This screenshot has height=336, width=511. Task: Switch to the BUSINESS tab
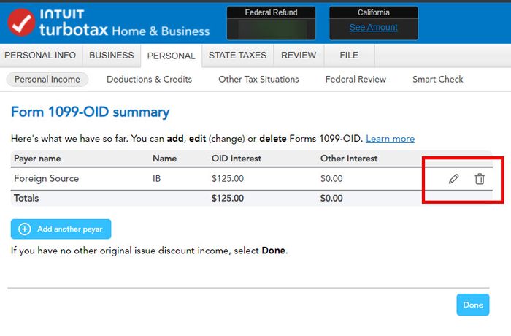pos(112,56)
